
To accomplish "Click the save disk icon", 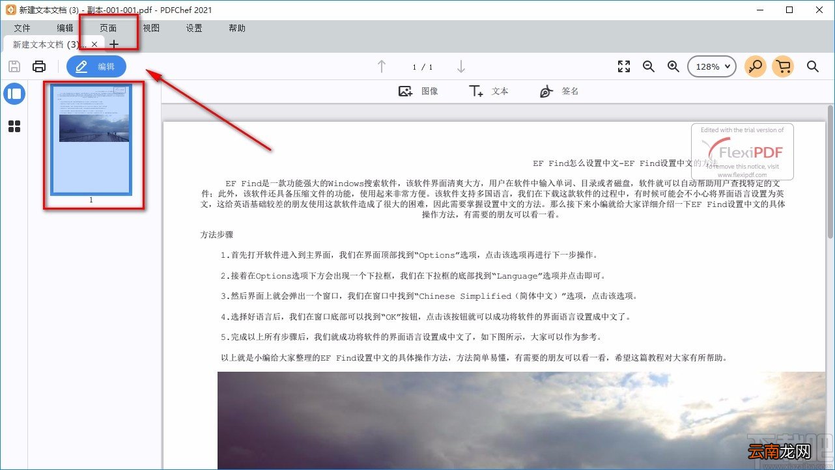I will pos(14,66).
